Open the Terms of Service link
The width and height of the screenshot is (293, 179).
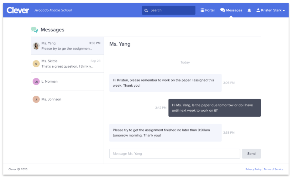pos(273,169)
